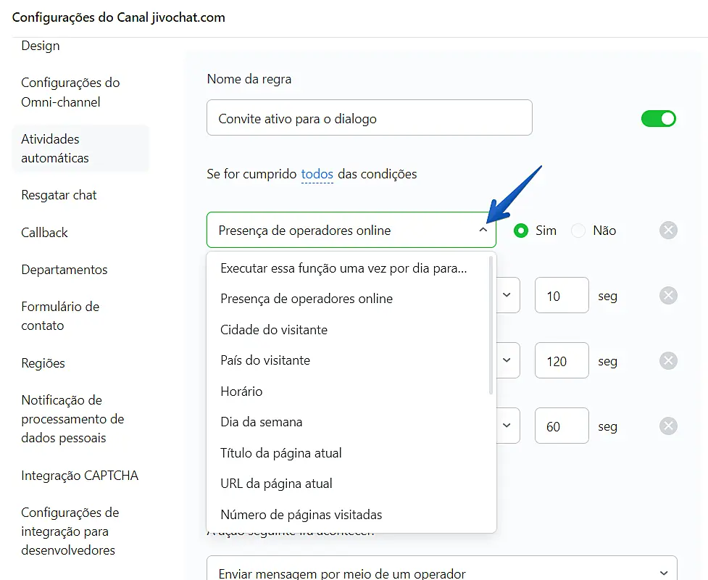The height and width of the screenshot is (580, 708).
Task: Select Dia da semana condition
Action: click(x=262, y=422)
